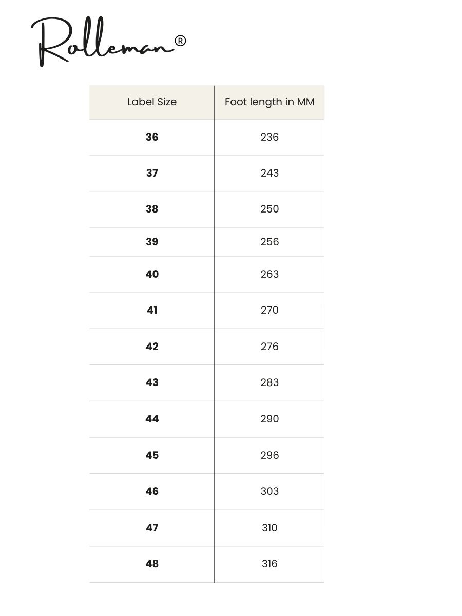Select the "Label Size" column header
462x616 pixels.
(152, 102)
